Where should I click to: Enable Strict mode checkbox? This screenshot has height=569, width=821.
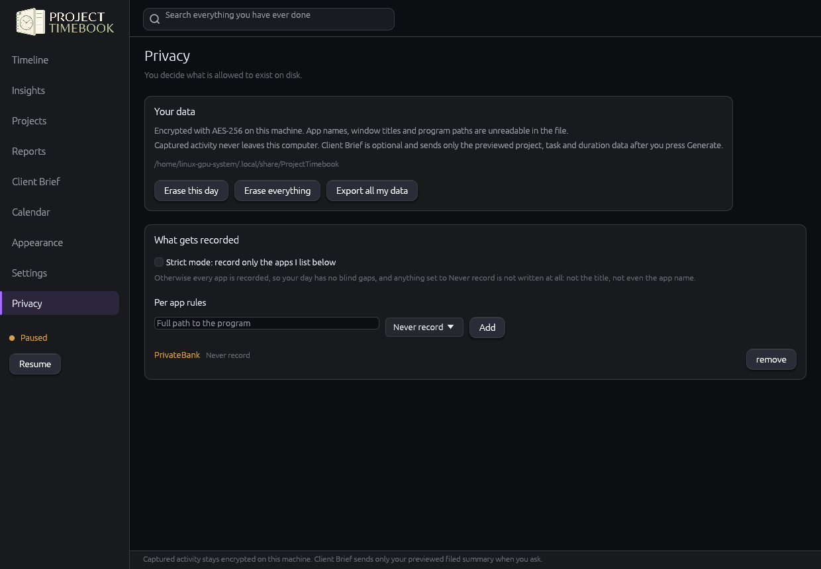[x=159, y=262]
